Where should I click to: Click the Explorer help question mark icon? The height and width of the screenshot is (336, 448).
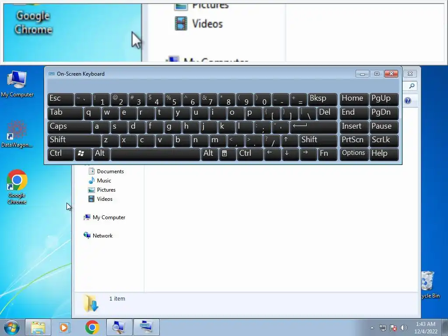click(x=408, y=101)
